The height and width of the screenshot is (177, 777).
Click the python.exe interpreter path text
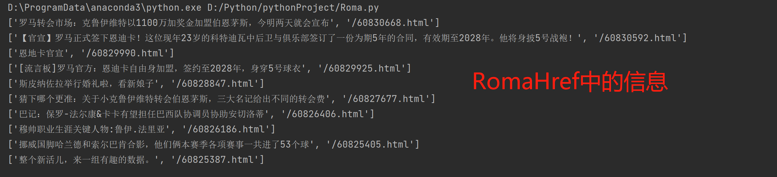coord(104,8)
